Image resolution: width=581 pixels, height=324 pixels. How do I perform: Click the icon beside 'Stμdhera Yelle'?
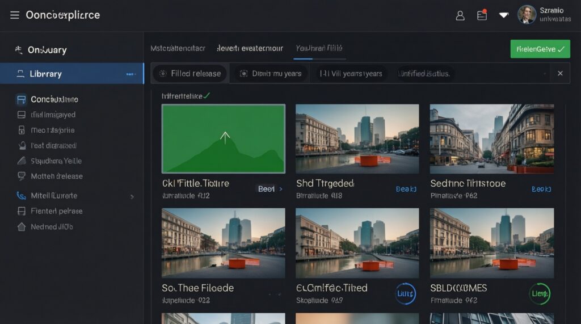[22, 161]
